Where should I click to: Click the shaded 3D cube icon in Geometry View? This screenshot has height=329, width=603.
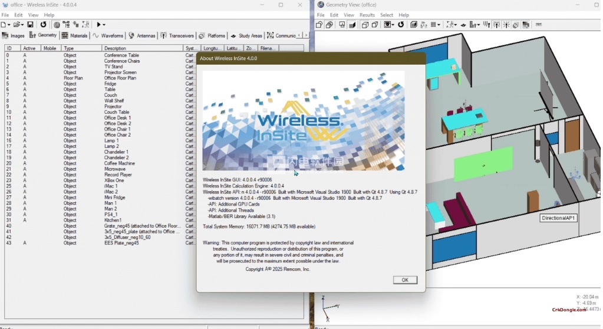414,25
